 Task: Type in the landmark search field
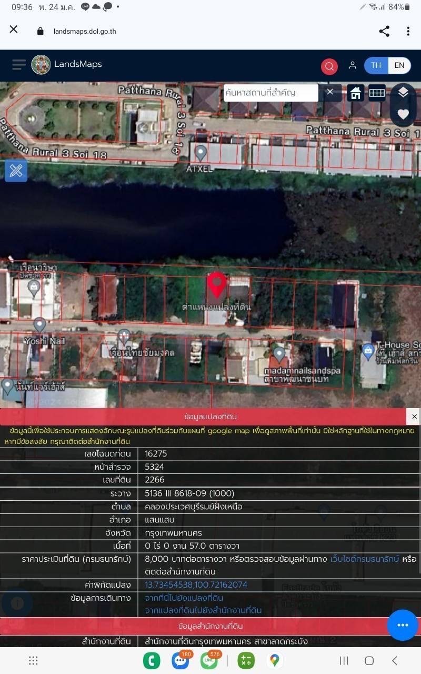click(x=269, y=93)
